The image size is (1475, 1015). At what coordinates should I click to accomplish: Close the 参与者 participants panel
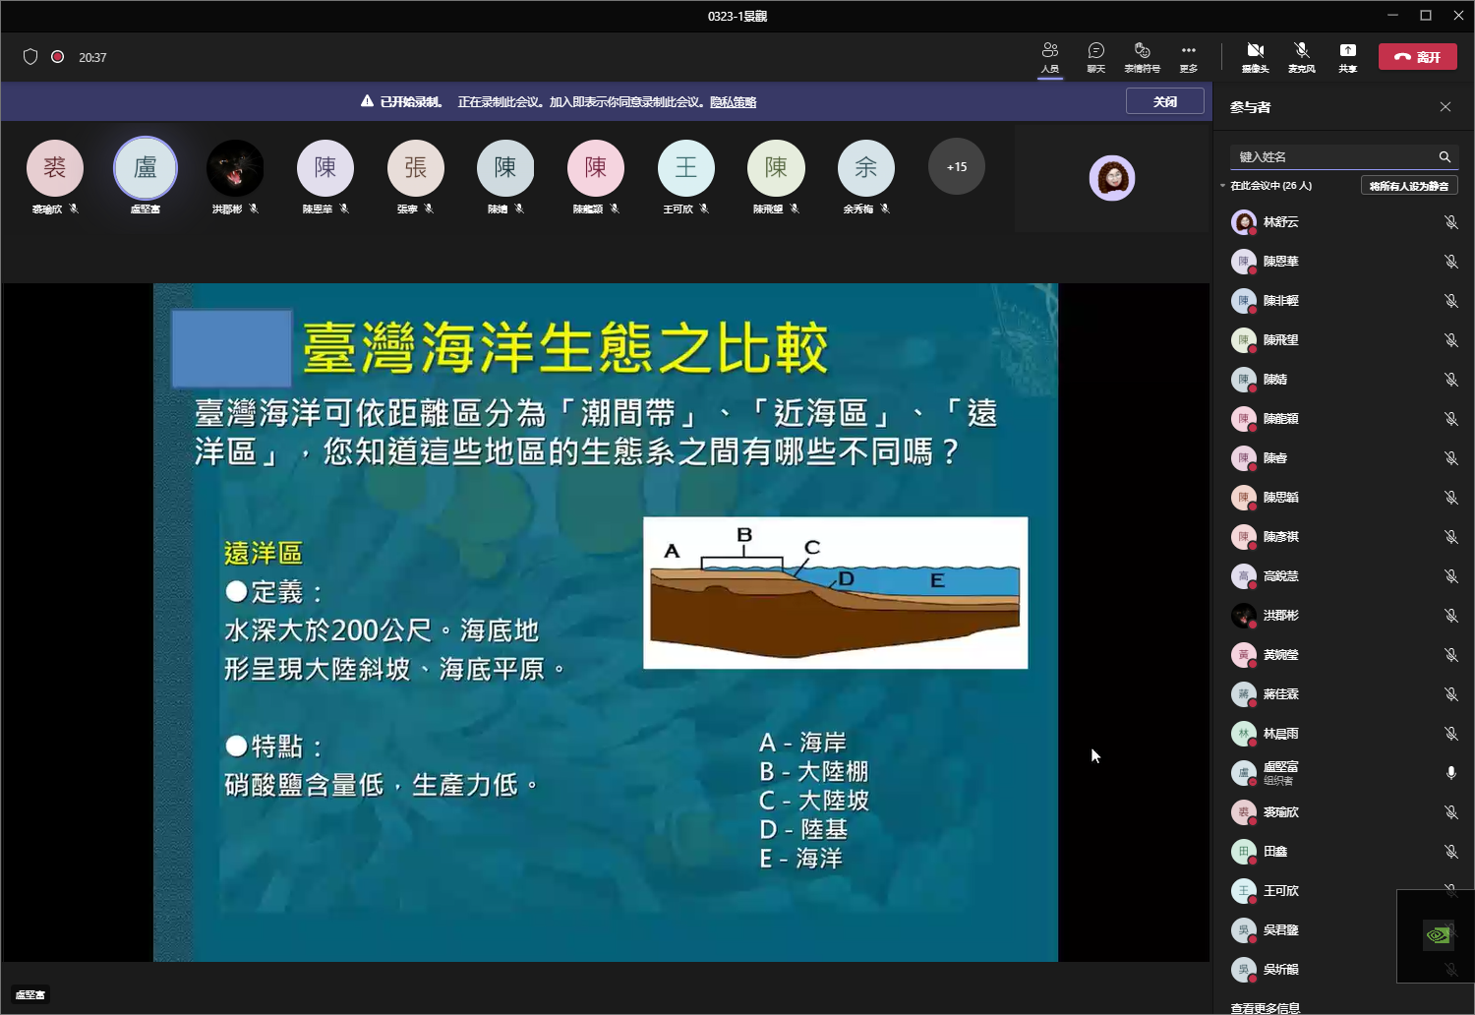pyautogui.click(x=1445, y=106)
